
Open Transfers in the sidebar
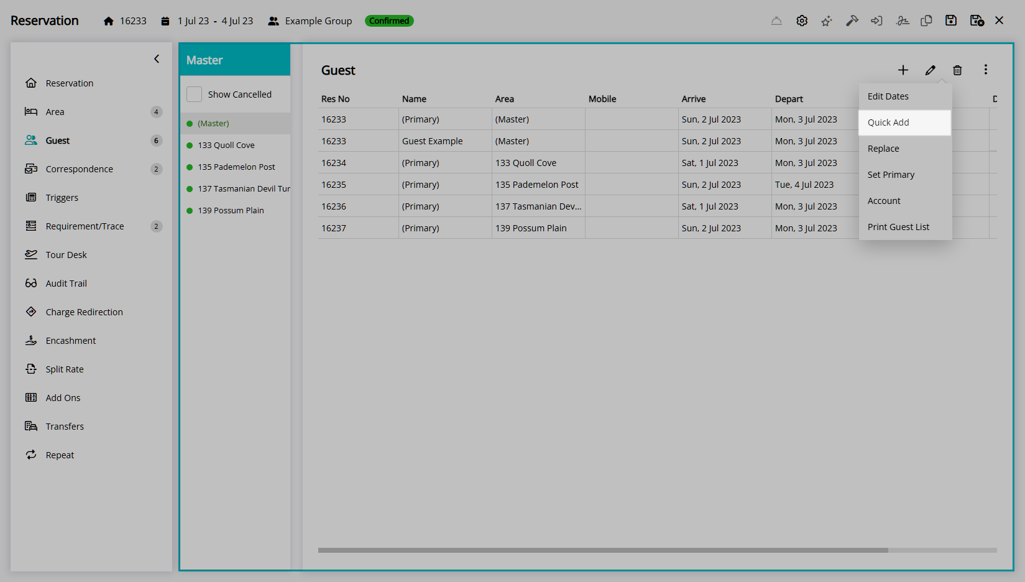point(65,427)
